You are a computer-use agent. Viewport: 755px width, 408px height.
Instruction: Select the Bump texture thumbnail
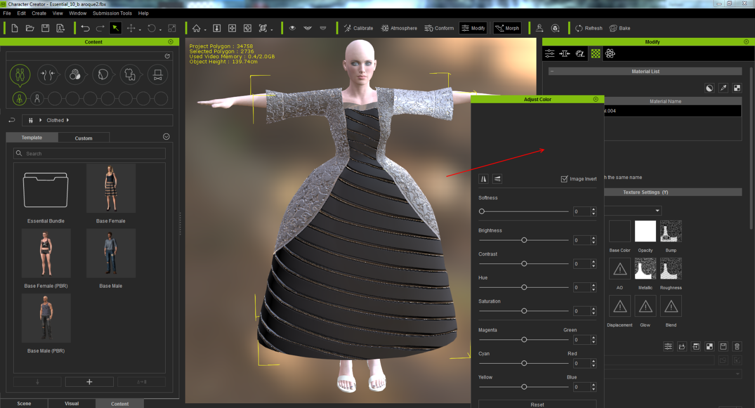coord(671,231)
